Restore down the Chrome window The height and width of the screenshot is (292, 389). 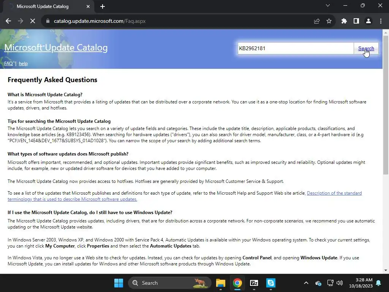pyautogui.click(x=363, y=5)
